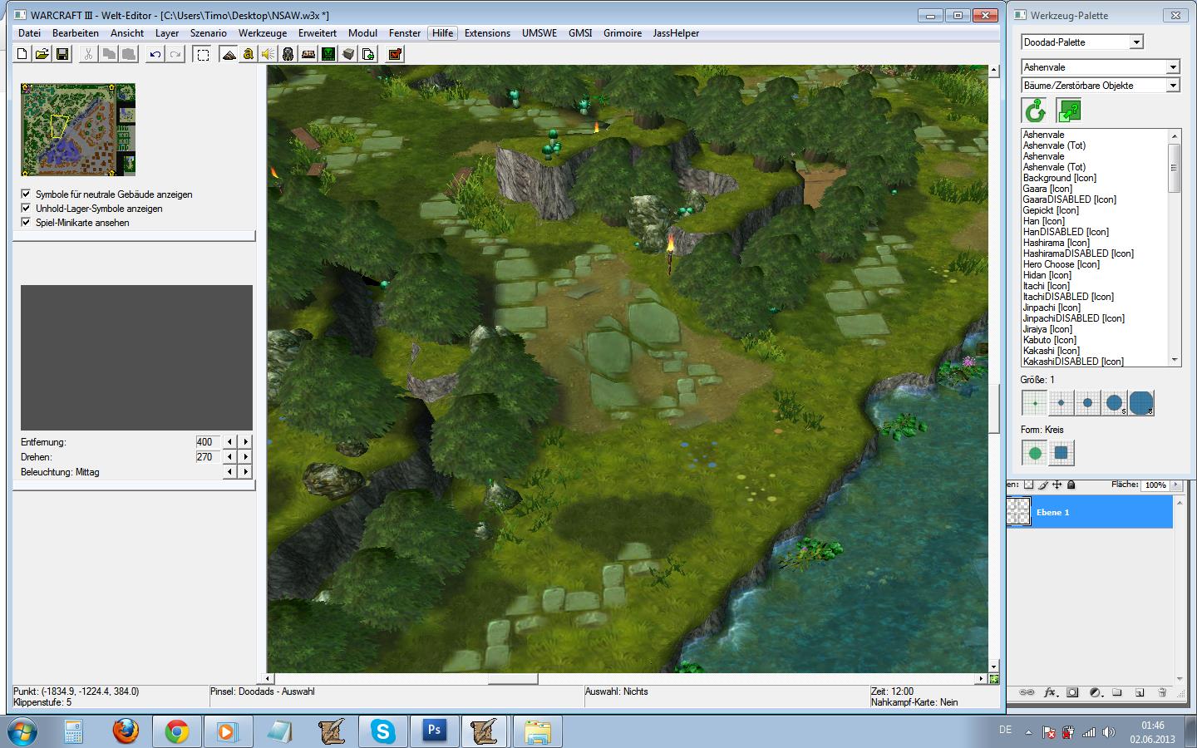Screen dimensions: 1197x748
Task: Choose the circle (Kreis) brush shape
Action: click(1035, 453)
